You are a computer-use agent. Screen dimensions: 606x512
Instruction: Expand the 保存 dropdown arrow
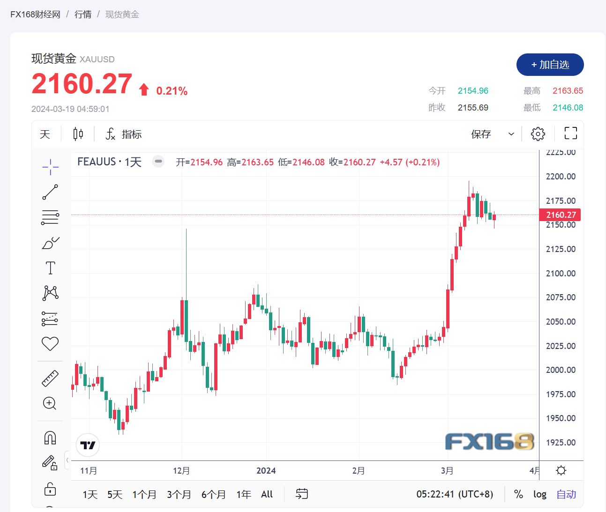[x=511, y=134]
